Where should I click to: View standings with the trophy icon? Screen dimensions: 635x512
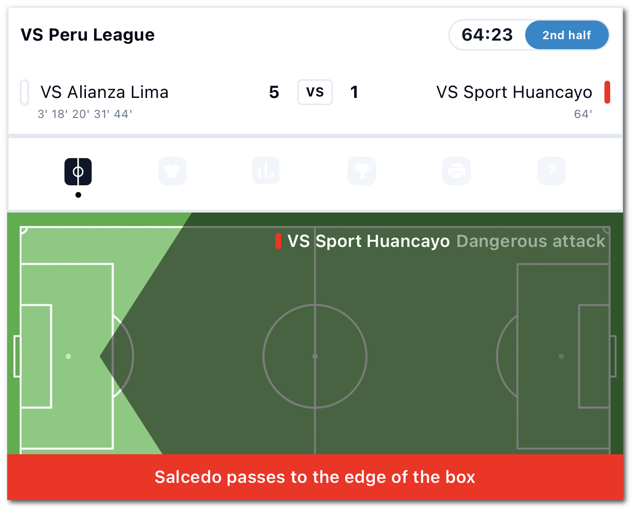pos(362,171)
